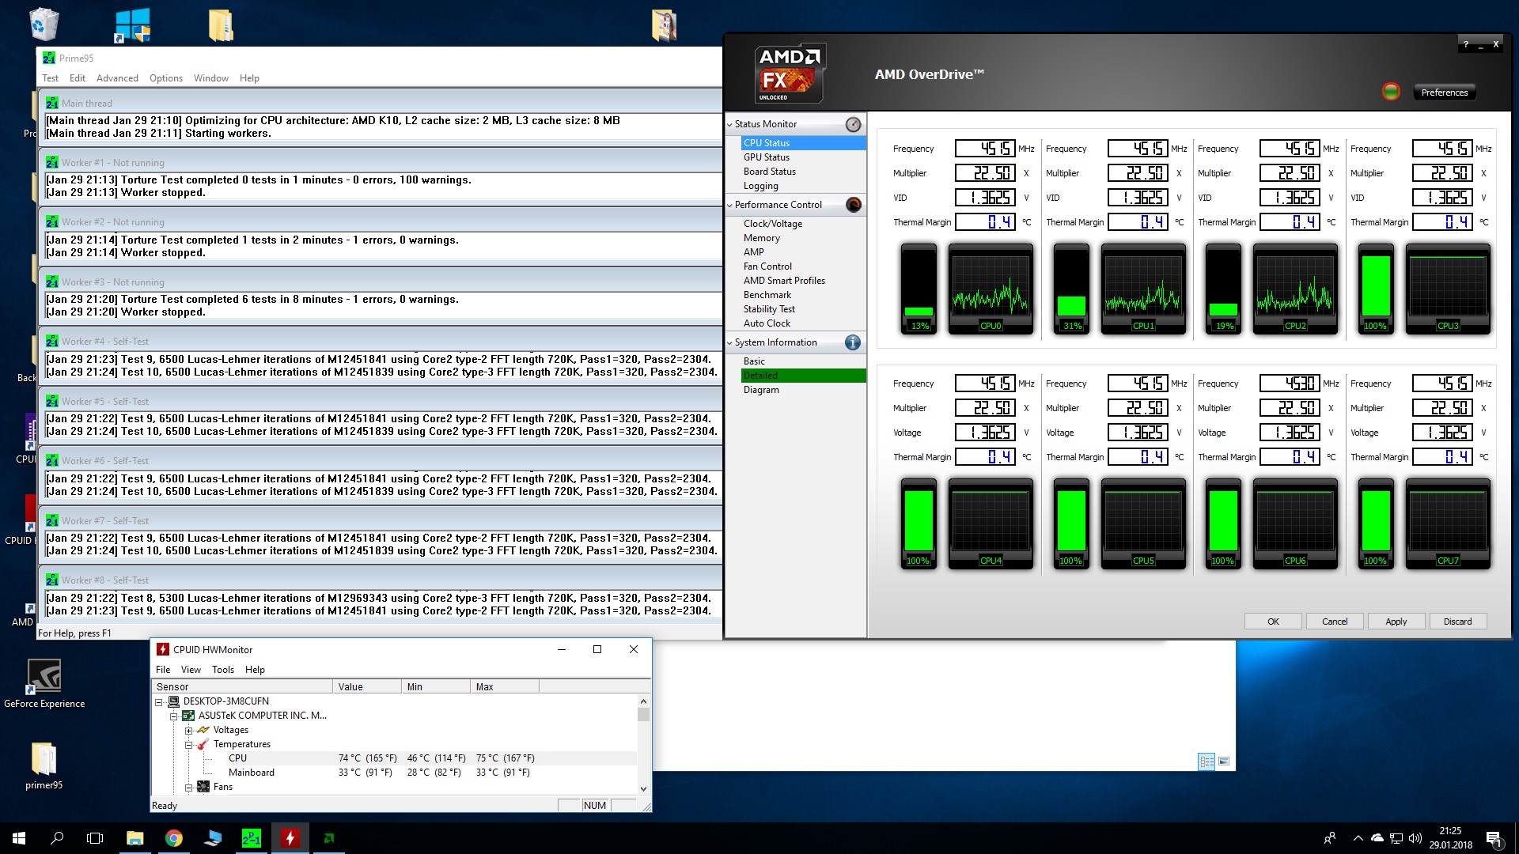Click the Main thread window icon

tap(52, 103)
